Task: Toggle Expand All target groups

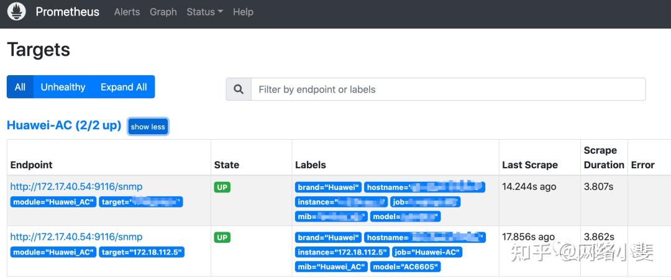Action: [x=124, y=87]
